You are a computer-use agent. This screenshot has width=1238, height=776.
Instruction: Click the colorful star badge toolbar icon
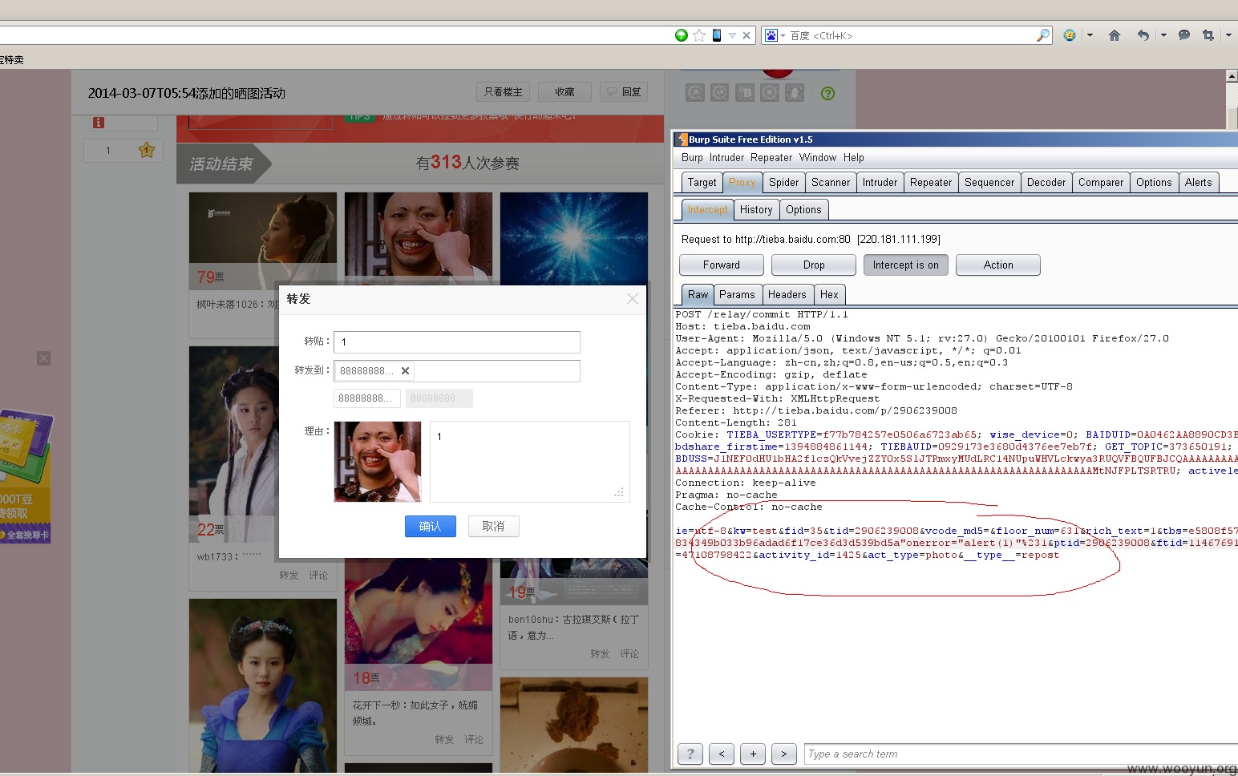point(1070,35)
